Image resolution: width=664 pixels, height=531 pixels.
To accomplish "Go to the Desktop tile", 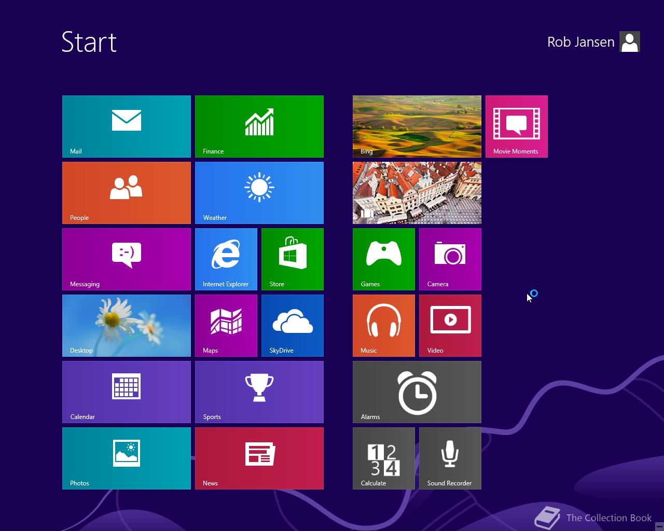I will (x=127, y=326).
